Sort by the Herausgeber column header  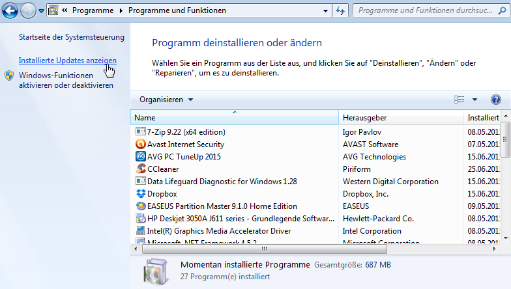(401, 117)
